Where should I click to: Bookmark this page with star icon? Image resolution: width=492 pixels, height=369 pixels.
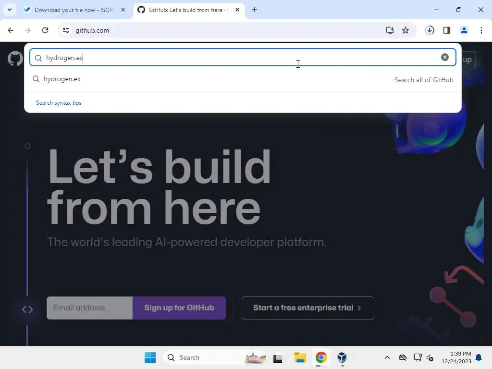tap(406, 30)
